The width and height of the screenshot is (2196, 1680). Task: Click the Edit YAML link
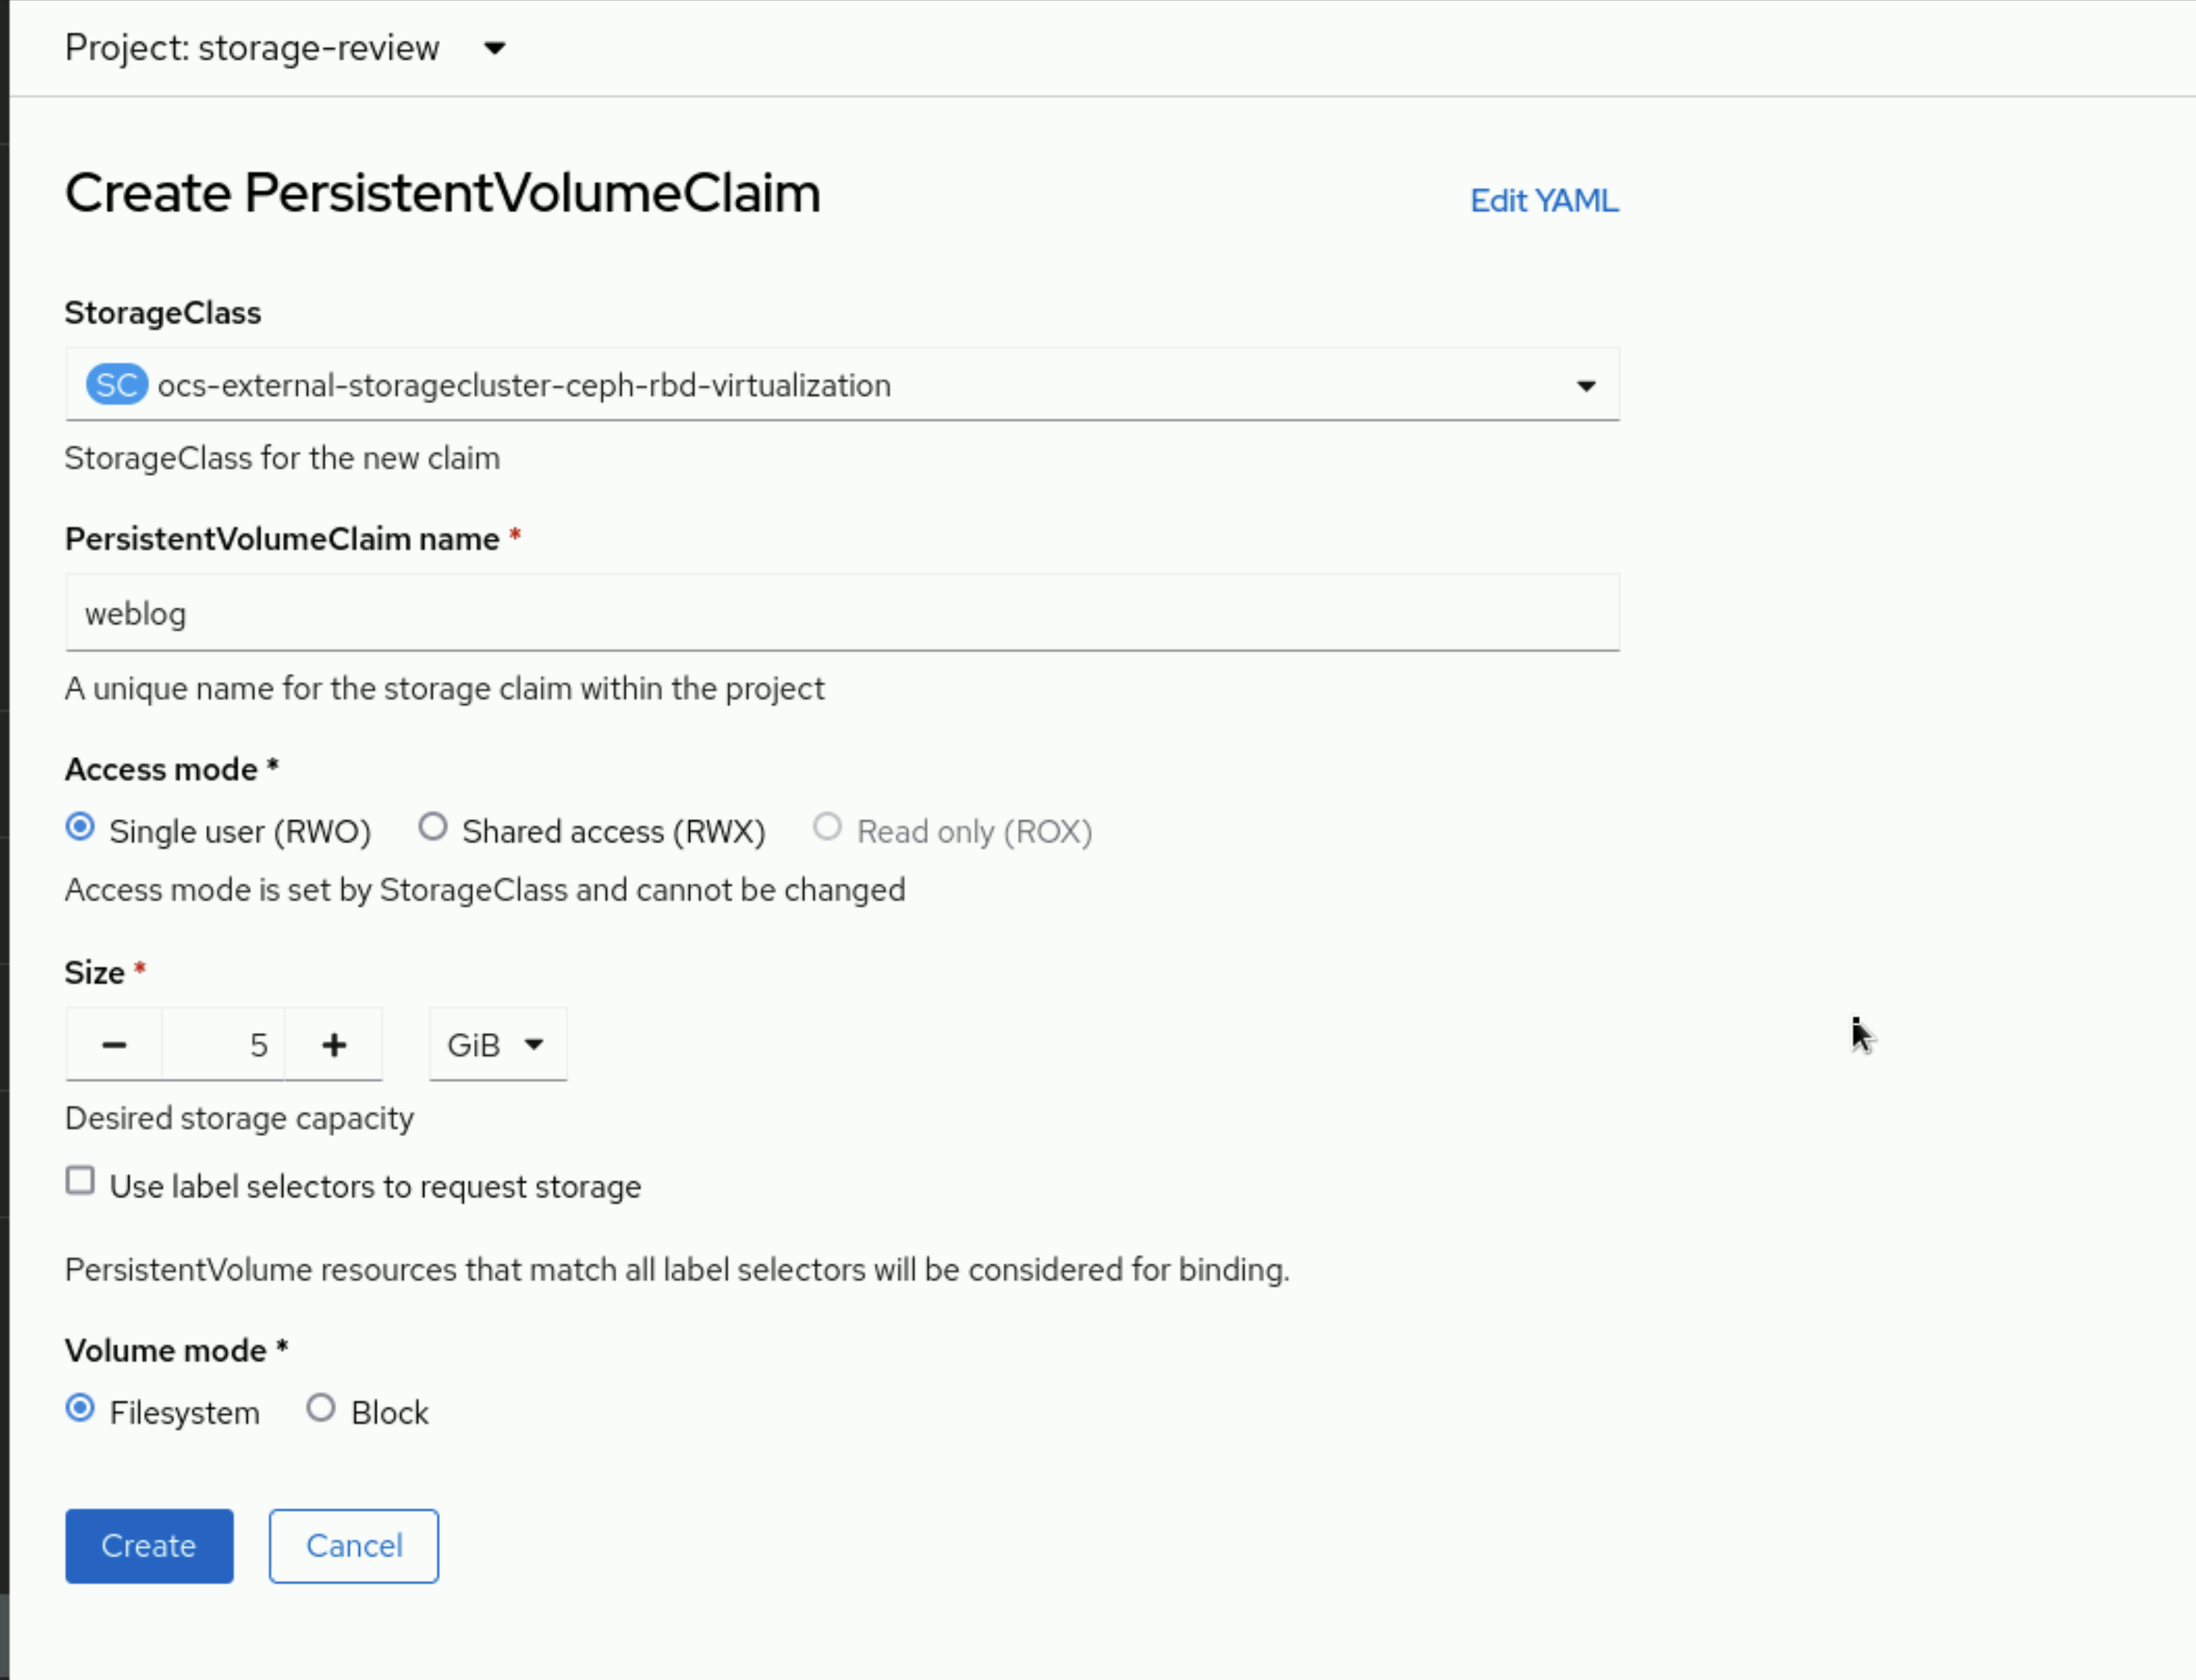pos(1543,201)
